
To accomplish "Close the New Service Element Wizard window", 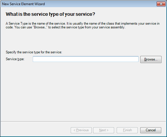I will [x=161, y=4].
